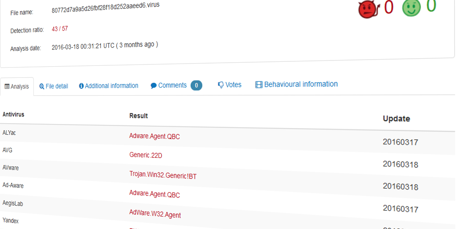Click the green smiley harmless vote icon
This screenshot has height=229, width=459.
[411, 8]
